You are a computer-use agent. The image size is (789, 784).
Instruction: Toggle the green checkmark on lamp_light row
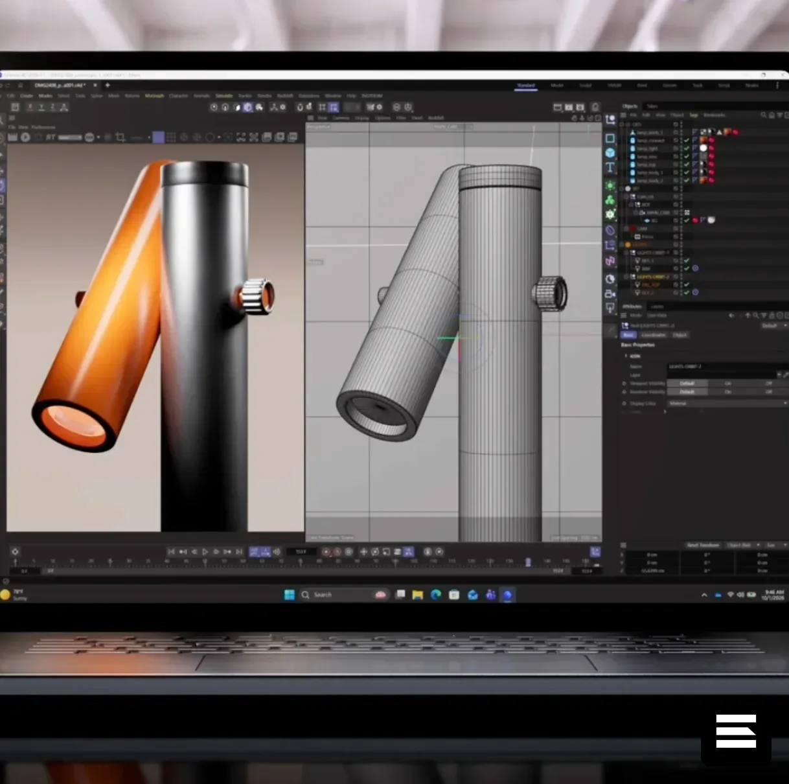[x=687, y=148]
